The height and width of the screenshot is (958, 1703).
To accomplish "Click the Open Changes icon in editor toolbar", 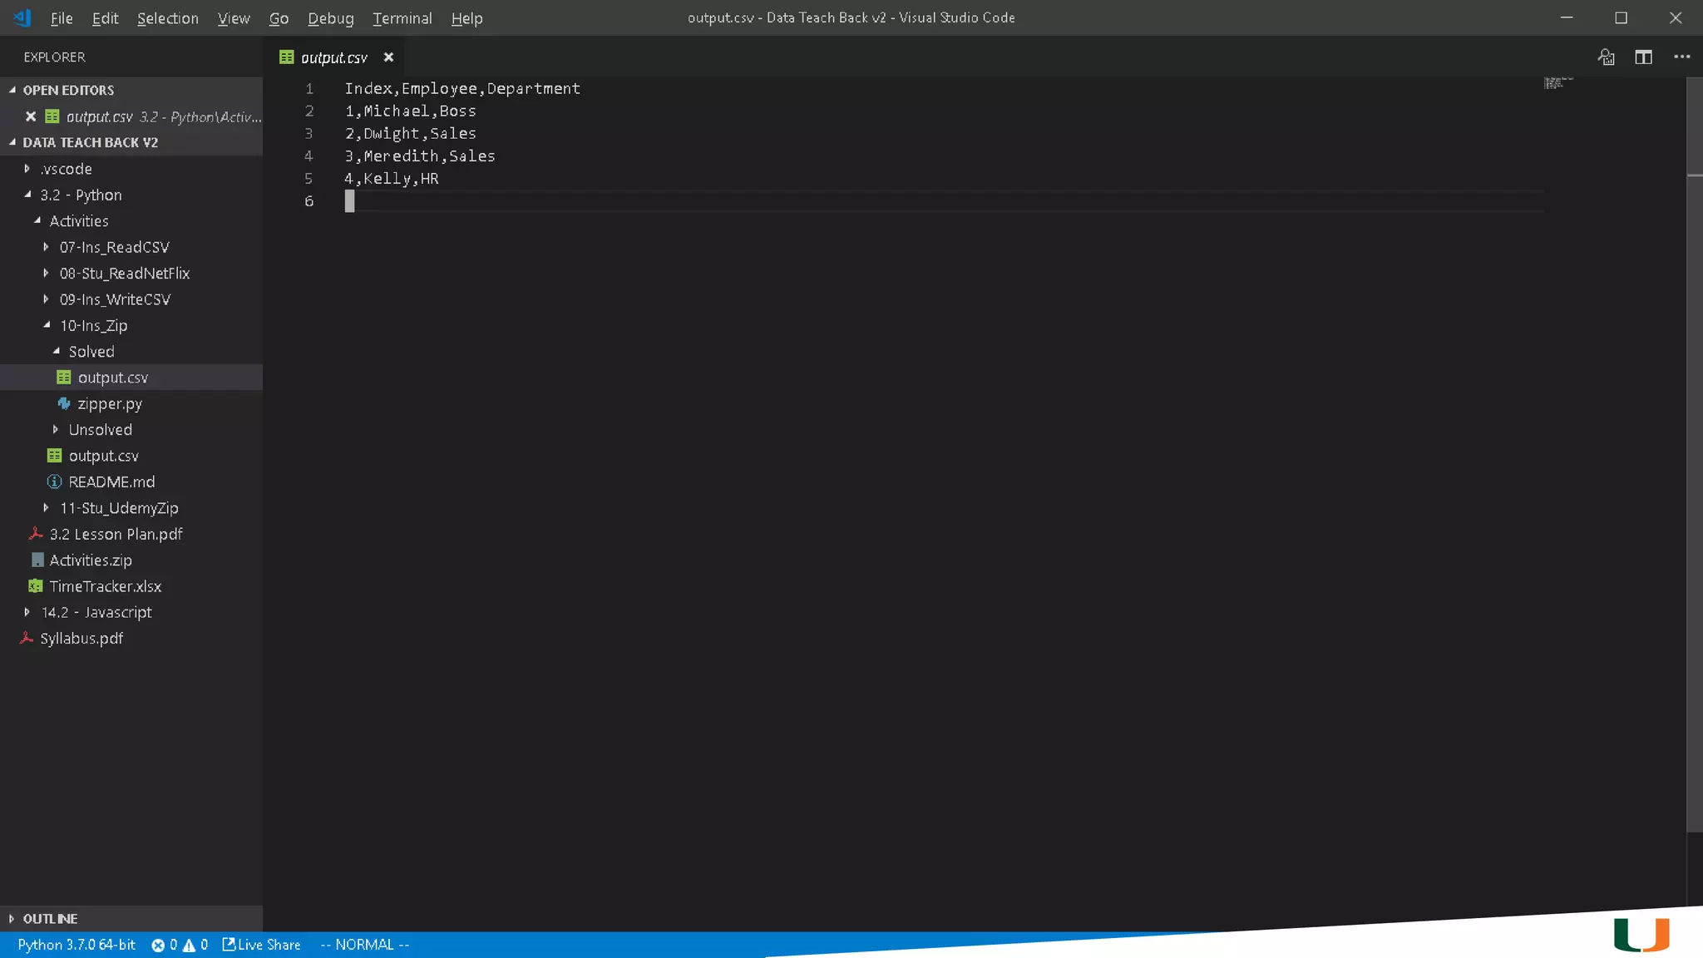I will [1606, 57].
